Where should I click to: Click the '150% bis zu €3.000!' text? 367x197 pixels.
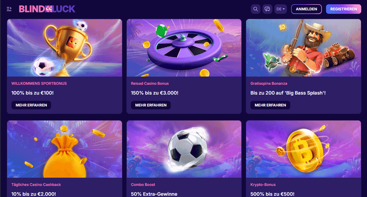[154, 93]
